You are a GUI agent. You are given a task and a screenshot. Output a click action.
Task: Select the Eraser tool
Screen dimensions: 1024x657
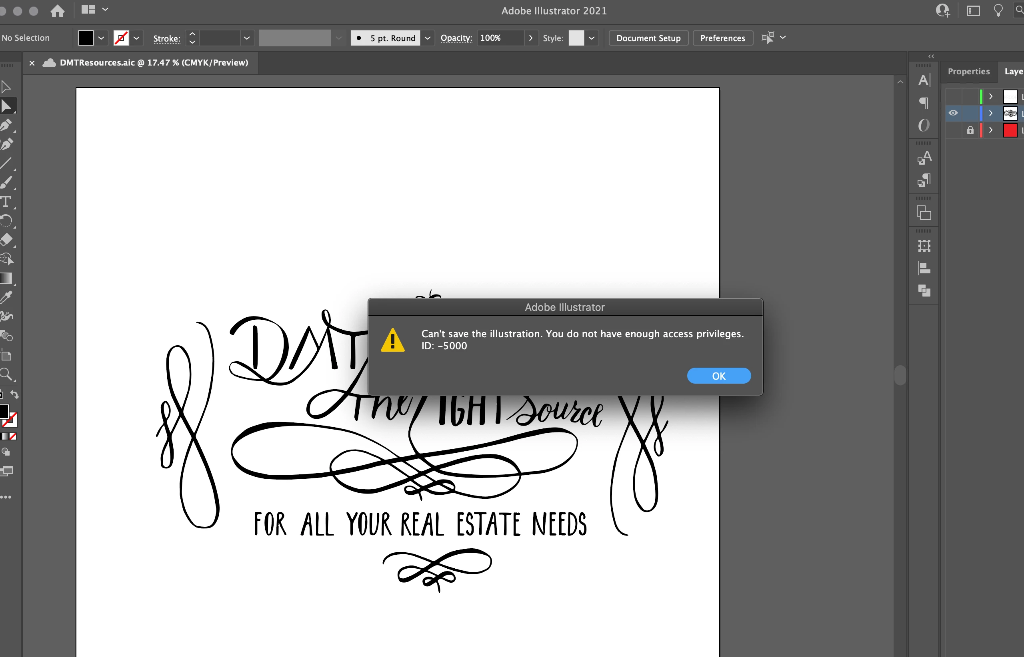coord(6,240)
